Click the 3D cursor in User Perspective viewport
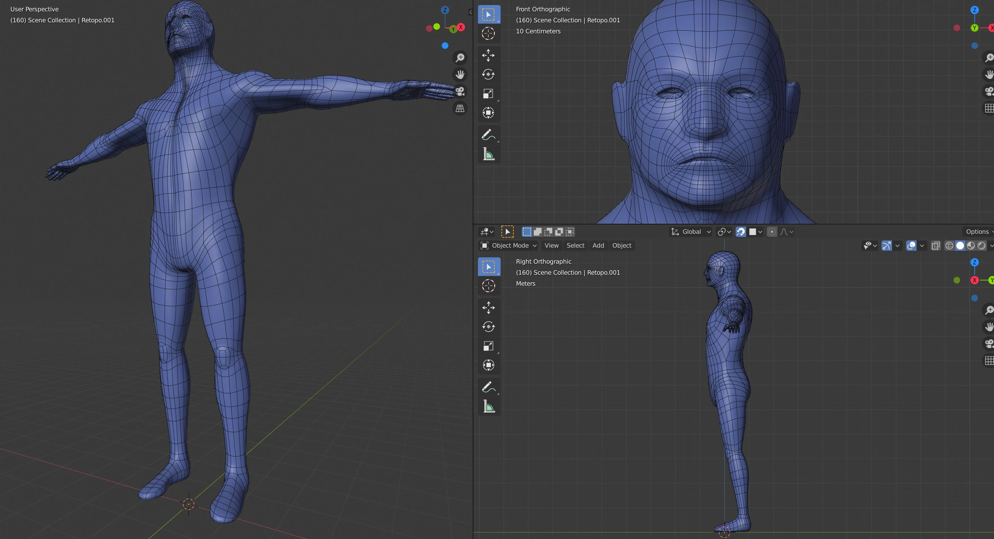 point(188,504)
